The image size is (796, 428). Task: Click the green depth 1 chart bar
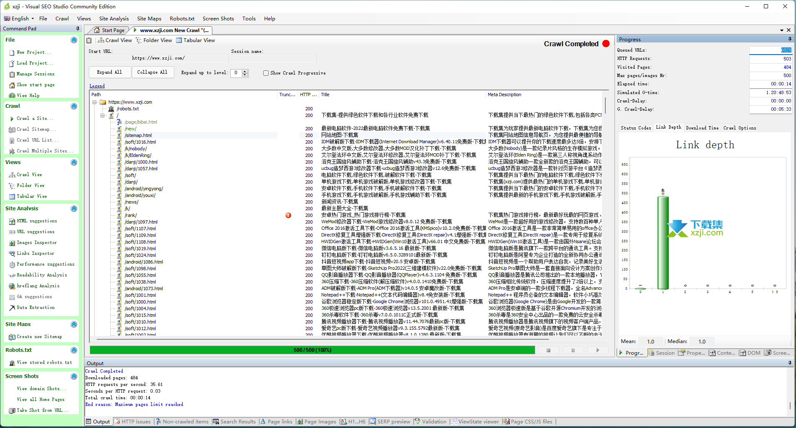point(662,242)
